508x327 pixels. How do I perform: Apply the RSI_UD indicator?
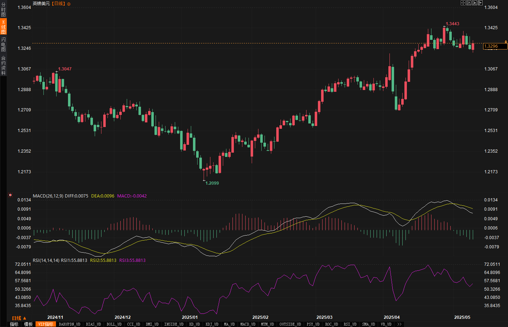coord(350,324)
